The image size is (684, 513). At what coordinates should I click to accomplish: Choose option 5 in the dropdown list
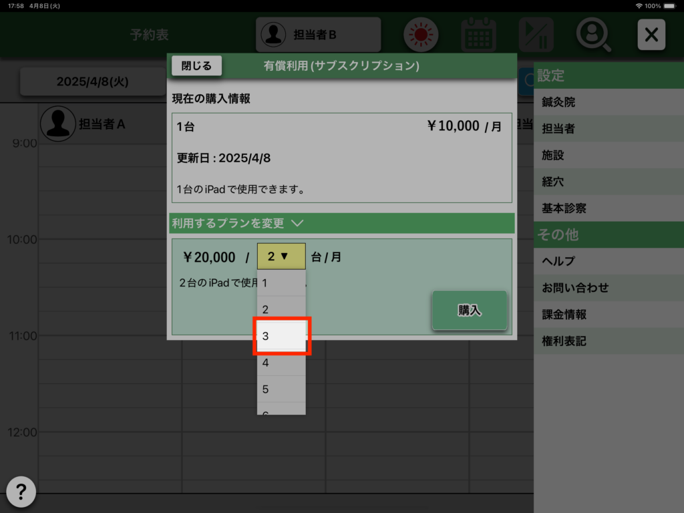pyautogui.click(x=281, y=389)
